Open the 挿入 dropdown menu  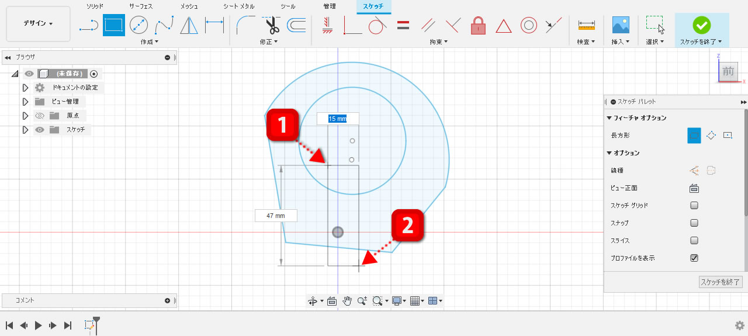(x=620, y=42)
